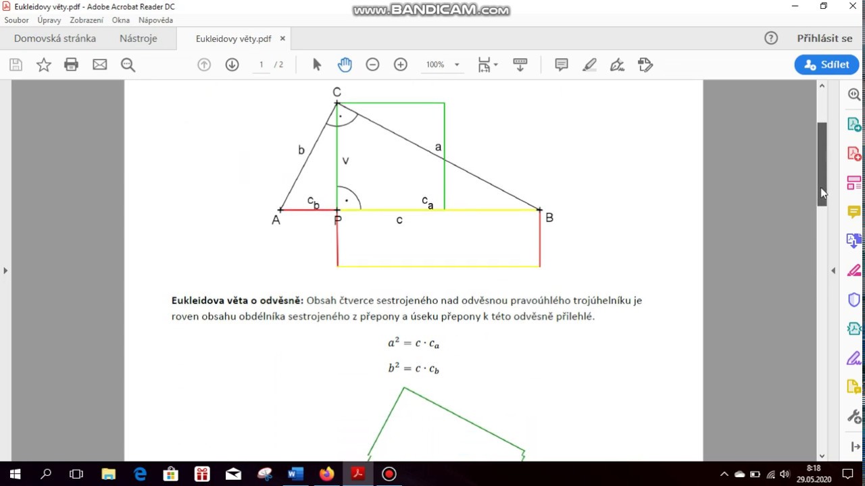Open the volume control in tray
The image size is (865, 486).
click(785, 474)
